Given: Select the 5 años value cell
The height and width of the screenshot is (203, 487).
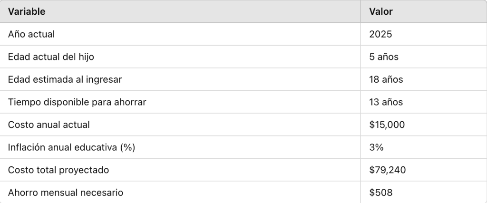Looking at the screenshot, I should [383, 57].
